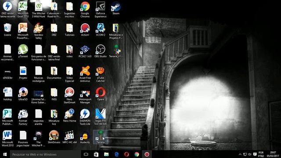Select the UltraISO icon

pyautogui.click(x=23, y=94)
